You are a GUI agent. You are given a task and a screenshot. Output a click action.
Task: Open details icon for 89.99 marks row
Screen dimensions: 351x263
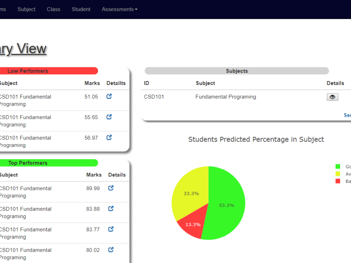point(111,188)
